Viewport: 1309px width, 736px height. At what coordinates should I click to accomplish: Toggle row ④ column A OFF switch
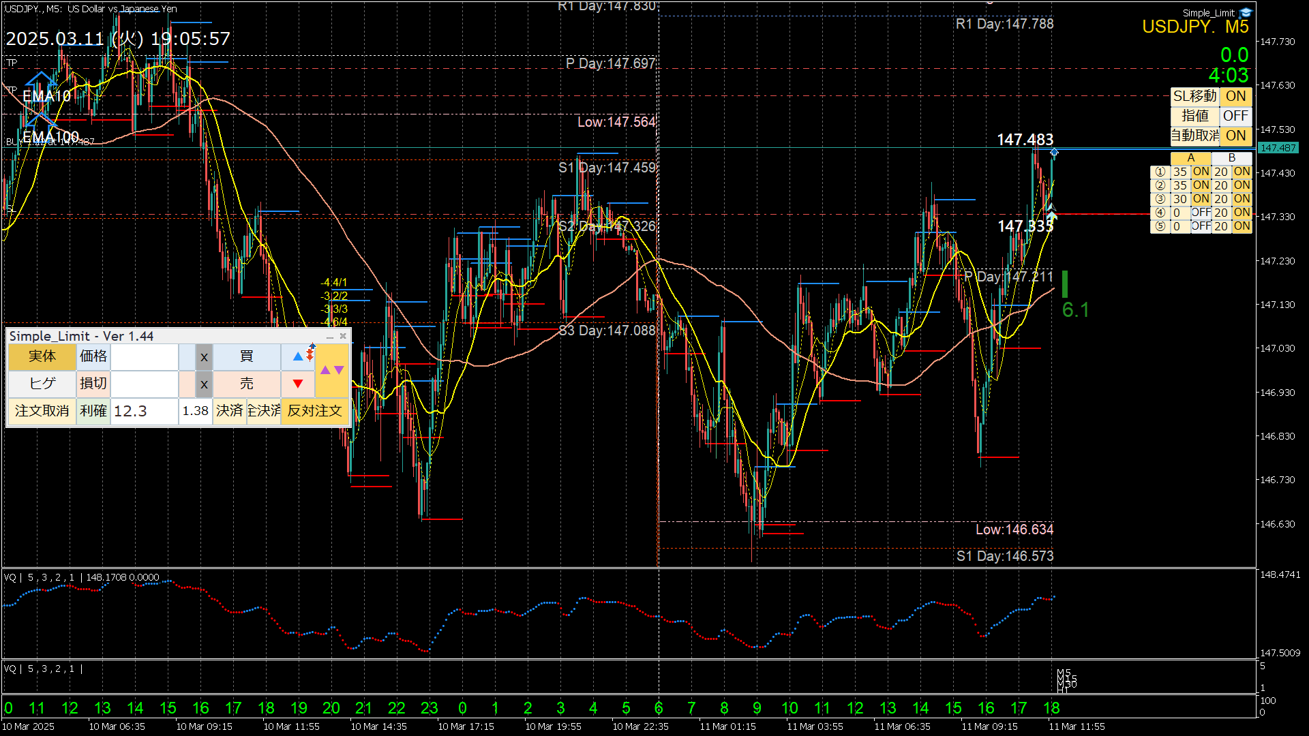(x=1201, y=213)
